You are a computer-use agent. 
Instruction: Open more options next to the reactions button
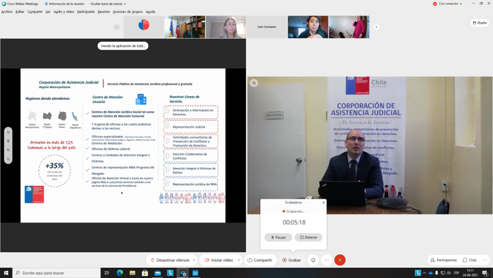click(x=327, y=260)
